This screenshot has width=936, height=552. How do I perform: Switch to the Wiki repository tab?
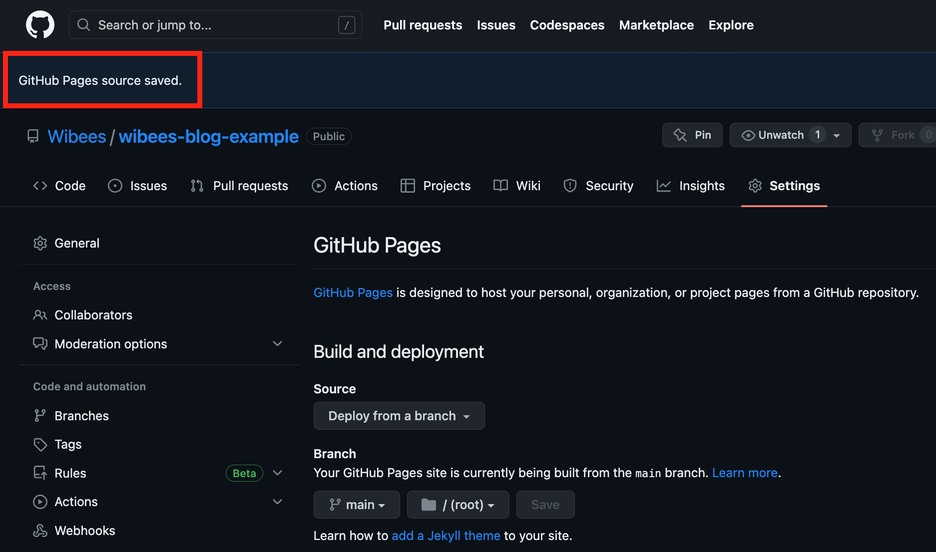point(517,186)
